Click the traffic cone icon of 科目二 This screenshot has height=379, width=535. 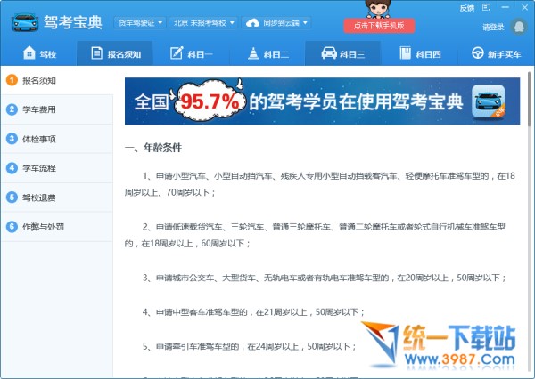pyautogui.click(x=253, y=53)
